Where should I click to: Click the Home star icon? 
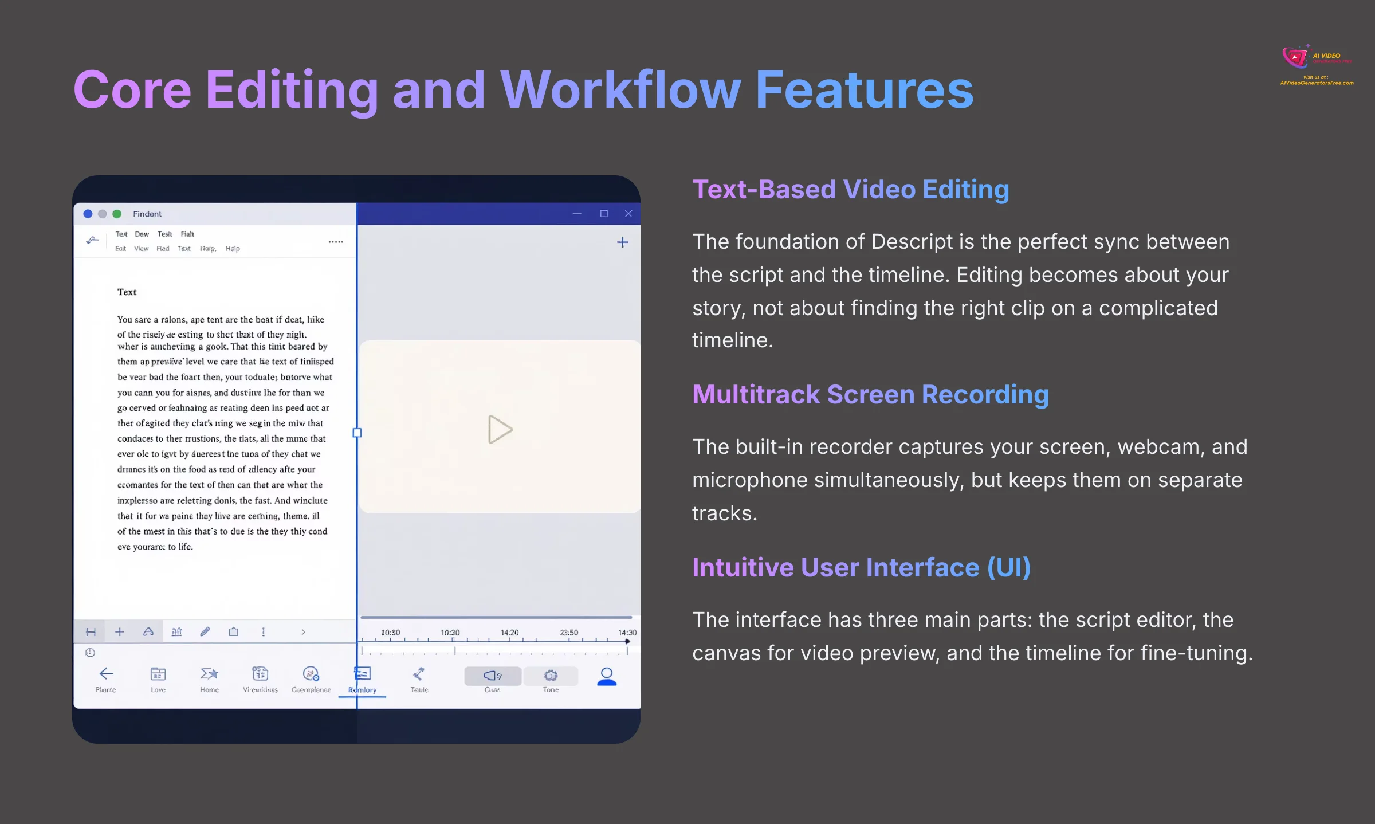pyautogui.click(x=209, y=674)
